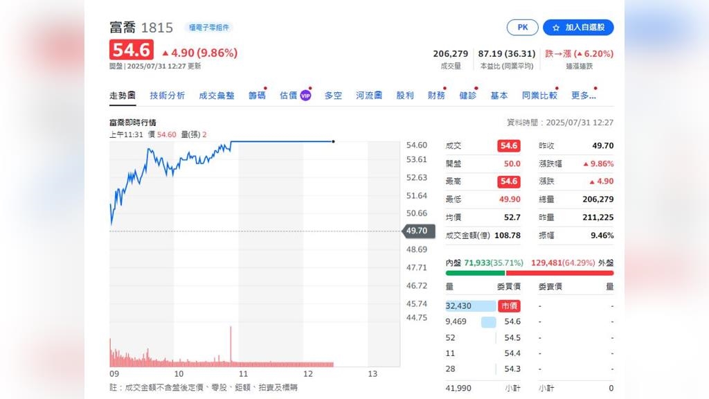Switch to 同業比較 tab
The width and height of the screenshot is (709, 399).
(x=539, y=96)
